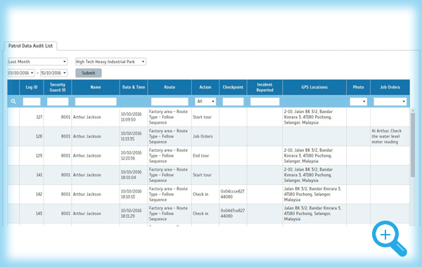Click the Security Guard ID filter field
422x267 pixels.
point(58,101)
